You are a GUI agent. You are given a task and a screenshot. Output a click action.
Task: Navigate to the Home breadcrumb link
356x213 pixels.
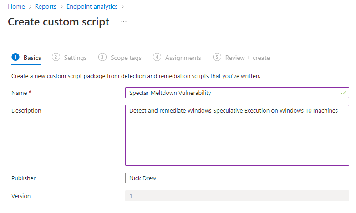(16, 6)
